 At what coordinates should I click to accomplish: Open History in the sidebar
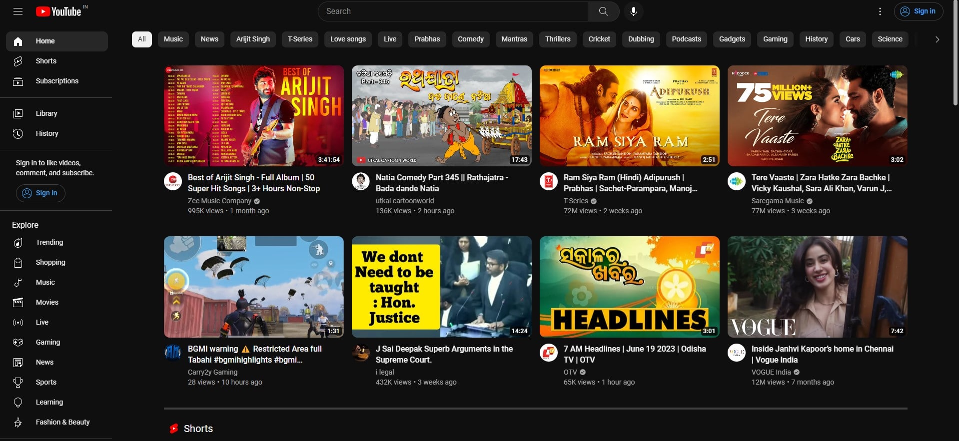pyautogui.click(x=57, y=133)
